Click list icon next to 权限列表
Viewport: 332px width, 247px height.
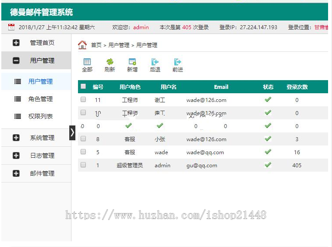[17, 116]
